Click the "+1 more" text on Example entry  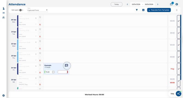[47, 67]
